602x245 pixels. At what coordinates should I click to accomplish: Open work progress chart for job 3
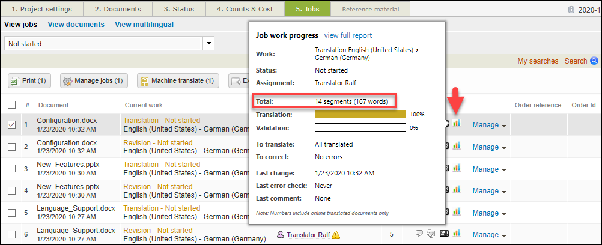point(457,168)
